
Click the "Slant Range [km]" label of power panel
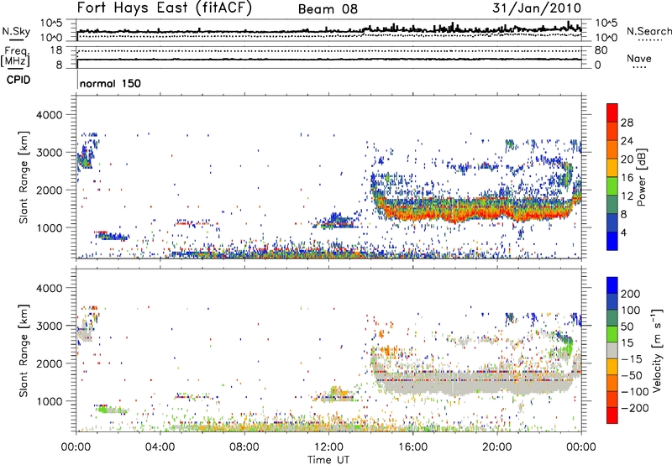click(x=24, y=177)
